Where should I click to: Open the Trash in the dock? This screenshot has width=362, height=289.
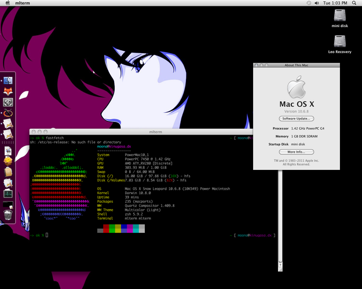coord(8,215)
